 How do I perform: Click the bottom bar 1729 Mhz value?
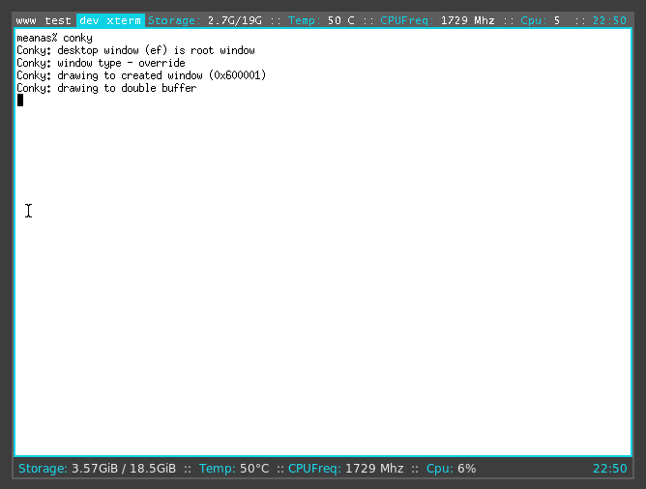[374, 469]
